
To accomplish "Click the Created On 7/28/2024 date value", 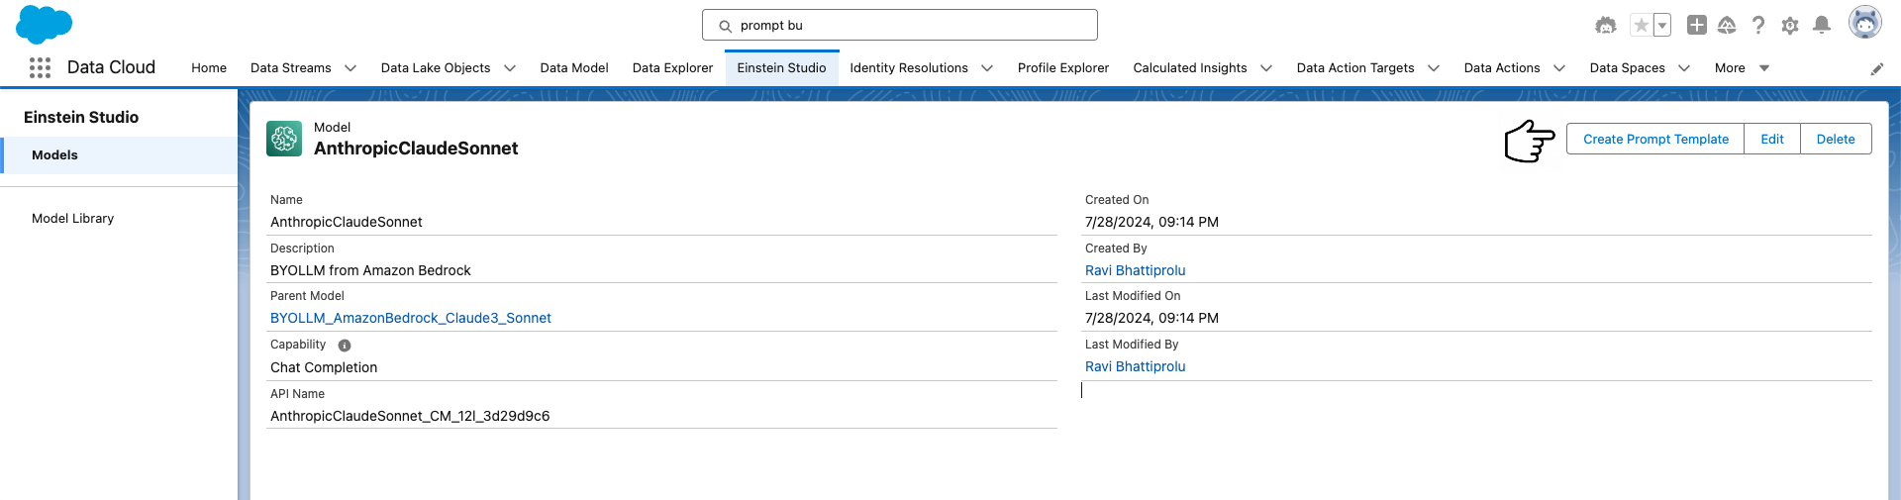I will pyautogui.click(x=1151, y=222).
